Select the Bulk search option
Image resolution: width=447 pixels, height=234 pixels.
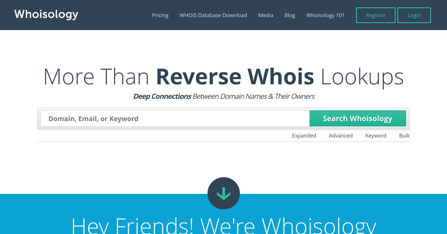click(404, 136)
